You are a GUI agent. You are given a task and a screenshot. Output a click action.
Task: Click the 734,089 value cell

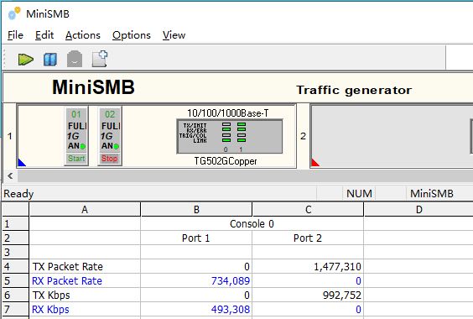[x=196, y=280]
